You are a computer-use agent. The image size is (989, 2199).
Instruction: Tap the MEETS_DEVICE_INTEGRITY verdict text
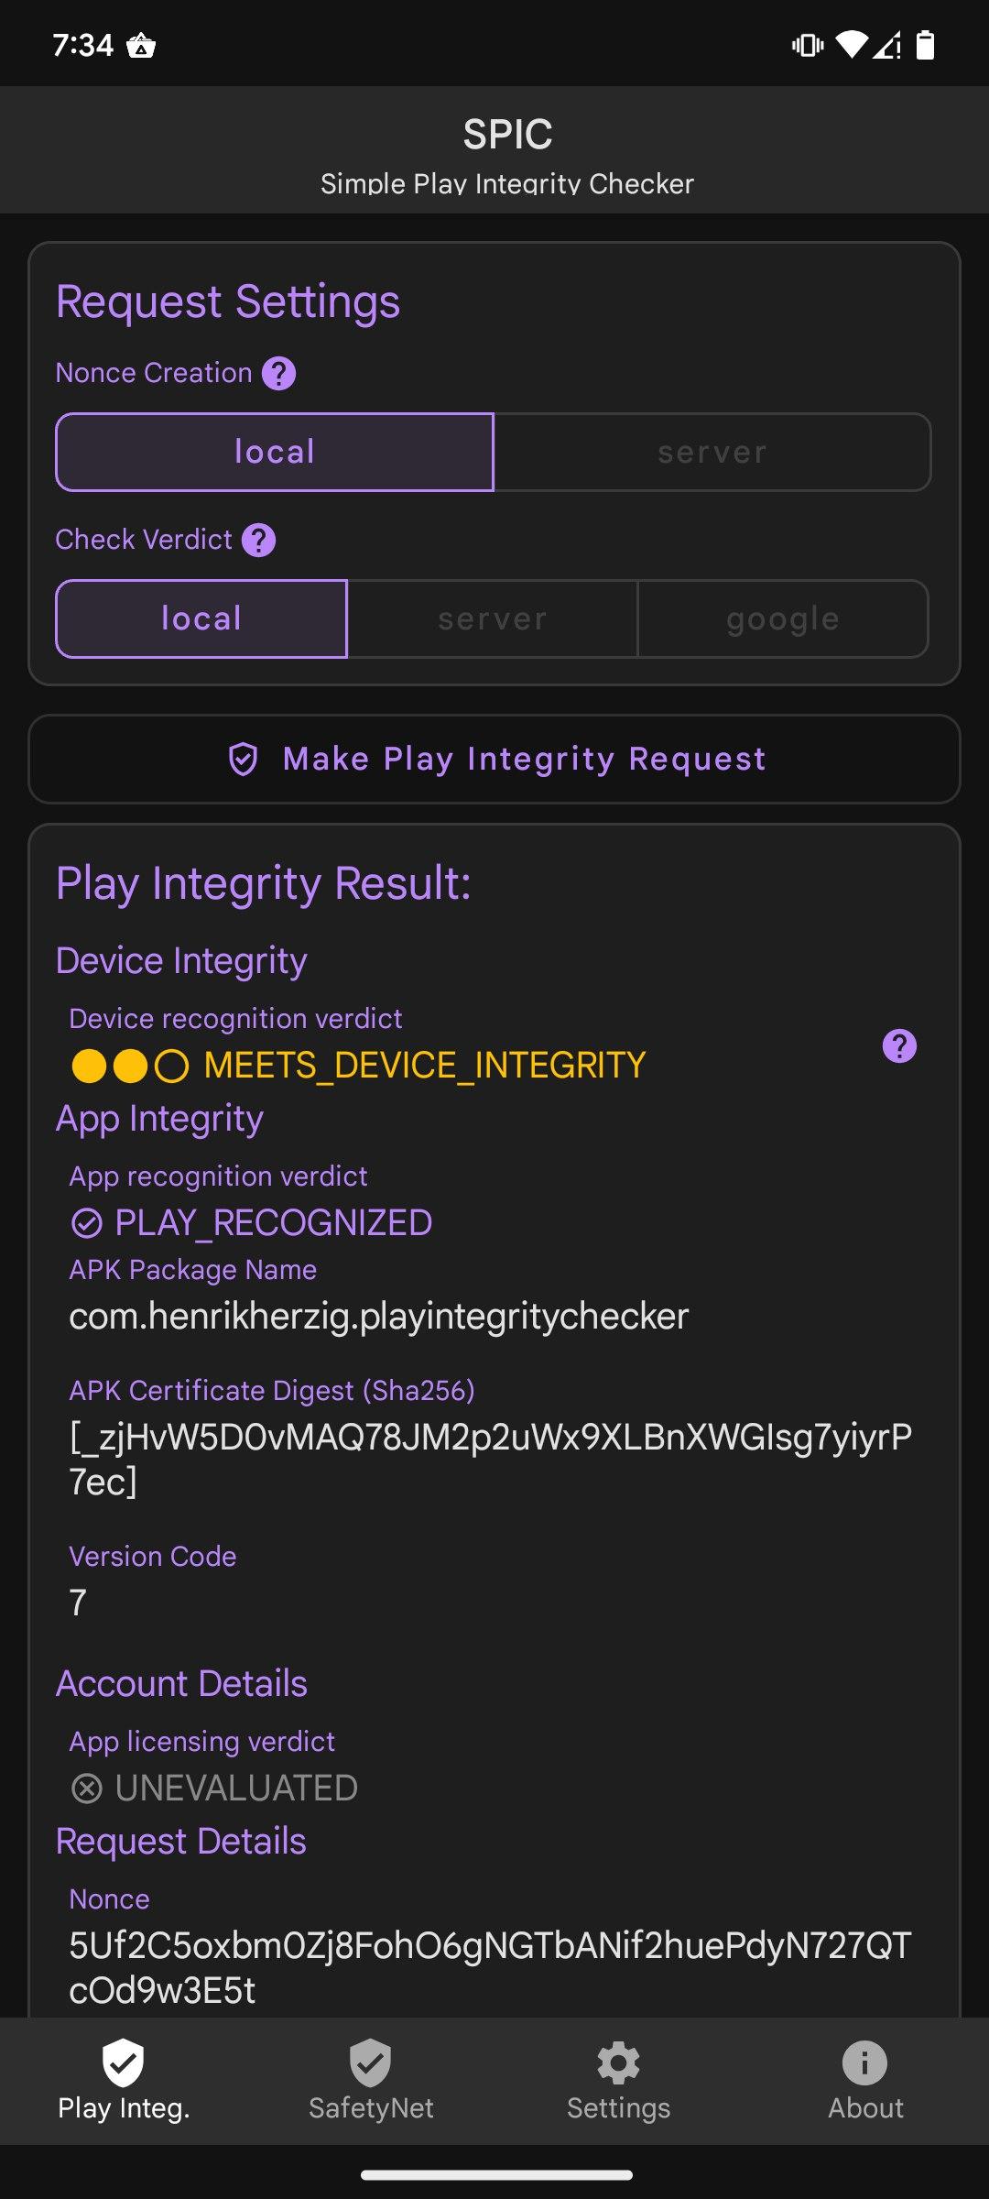[425, 1066]
